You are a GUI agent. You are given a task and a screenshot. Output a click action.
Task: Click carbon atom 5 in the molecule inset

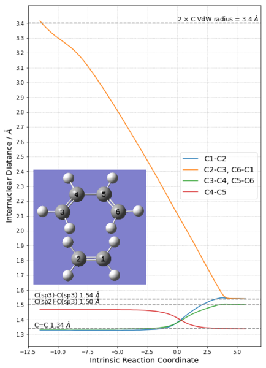pyautogui.click(x=104, y=194)
